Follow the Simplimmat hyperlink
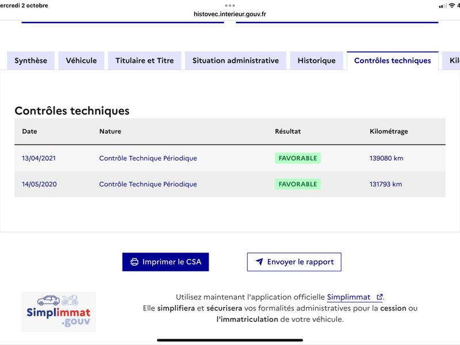The height and width of the screenshot is (345, 460). [348, 297]
